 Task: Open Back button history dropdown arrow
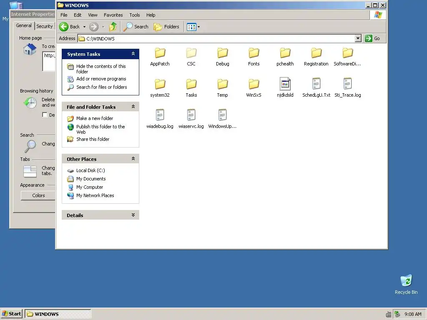click(x=84, y=27)
